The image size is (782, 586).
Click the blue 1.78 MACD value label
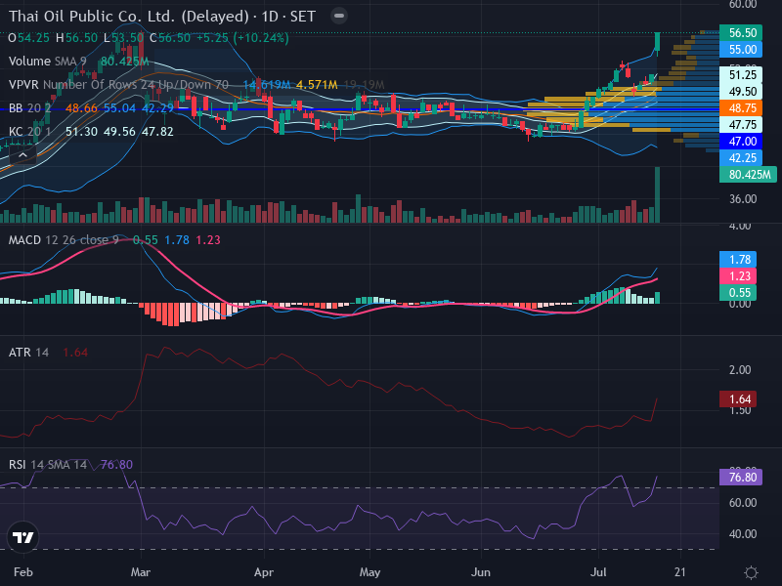(738, 260)
